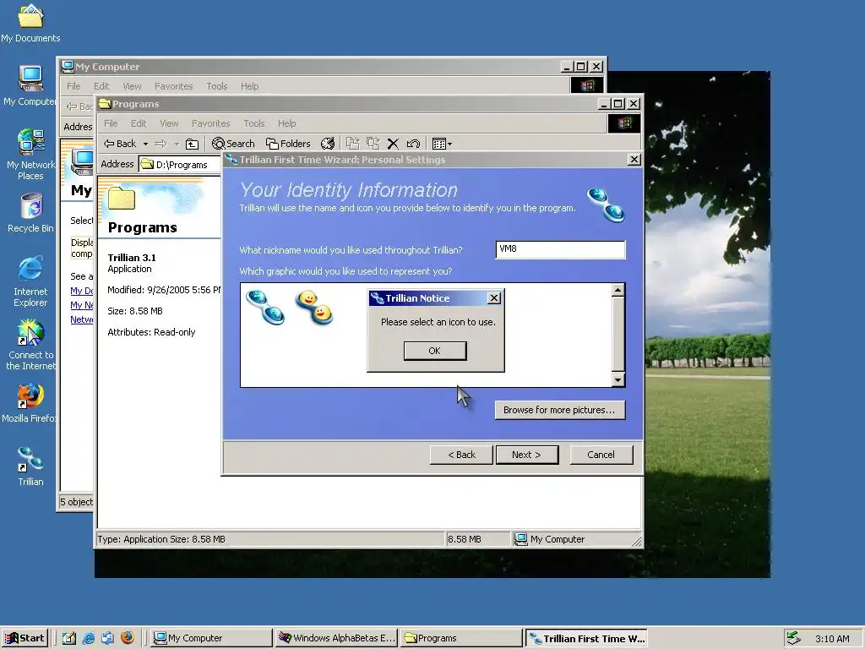Open Favorites menu in My Computer window
The image size is (865, 649).
point(174,86)
